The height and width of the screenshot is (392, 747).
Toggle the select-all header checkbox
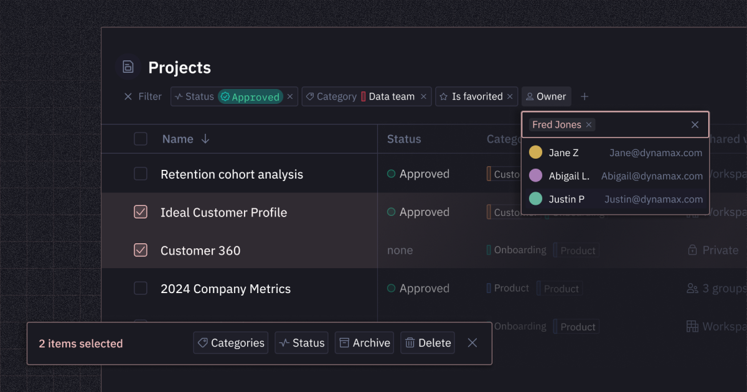141,139
